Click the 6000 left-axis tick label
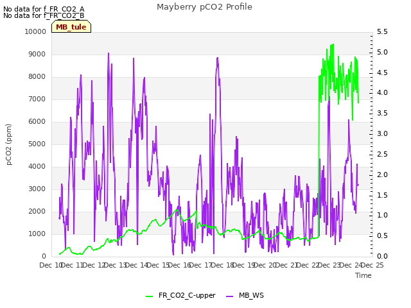The image size is (411, 308). pyautogui.click(x=37, y=121)
